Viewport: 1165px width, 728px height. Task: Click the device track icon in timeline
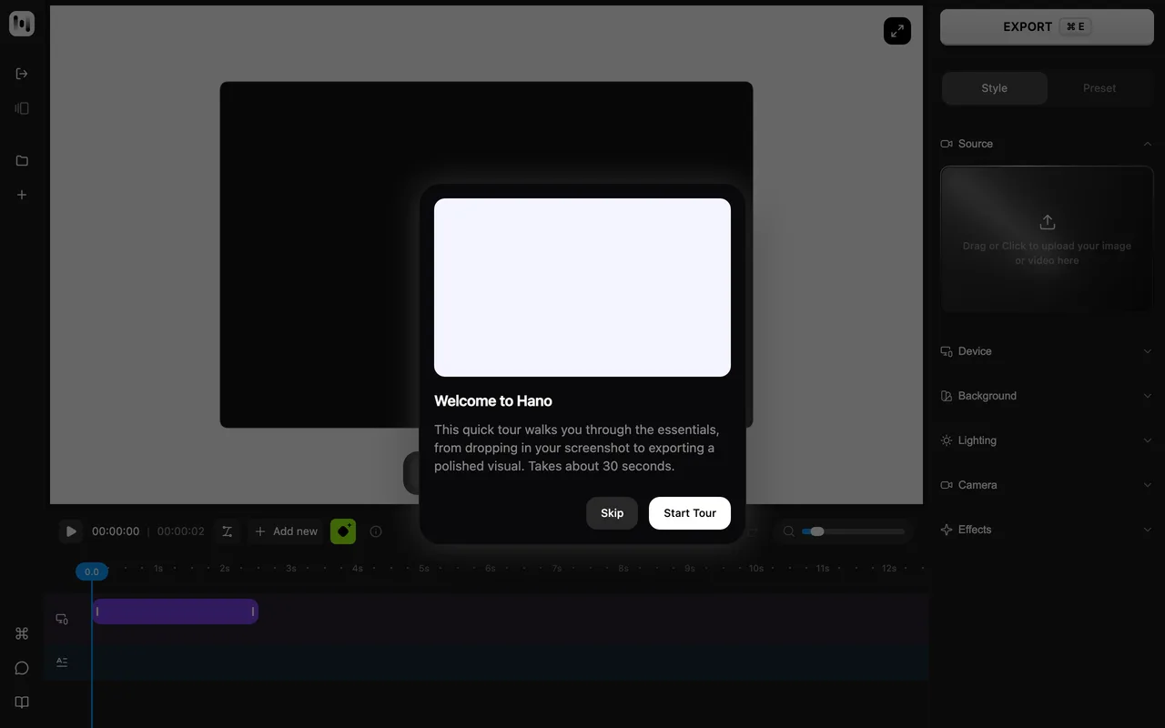coord(62,619)
